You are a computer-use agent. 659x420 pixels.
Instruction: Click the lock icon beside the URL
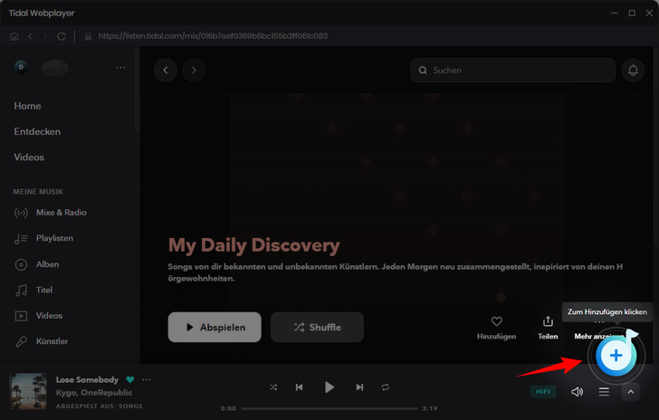(88, 36)
